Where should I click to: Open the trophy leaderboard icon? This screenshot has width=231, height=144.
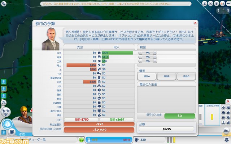coord(217,3)
